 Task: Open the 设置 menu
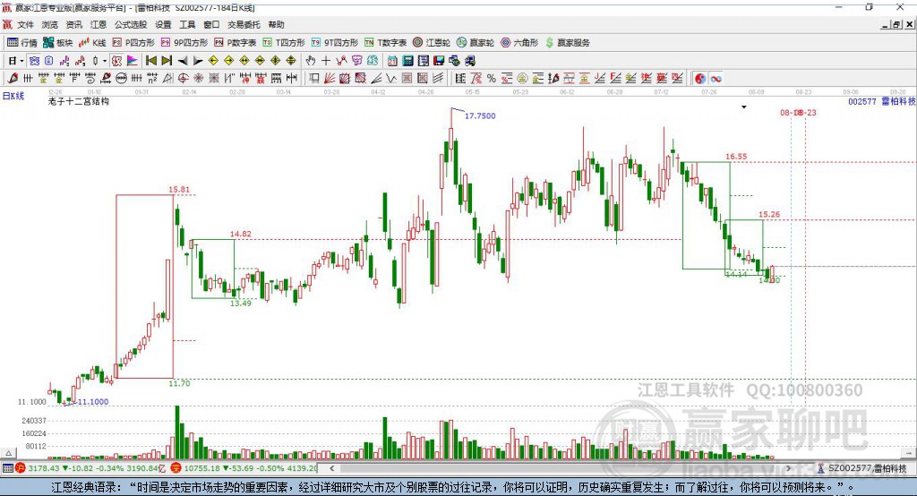[163, 24]
